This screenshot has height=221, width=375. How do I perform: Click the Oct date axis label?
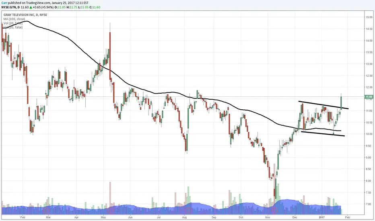(241, 217)
